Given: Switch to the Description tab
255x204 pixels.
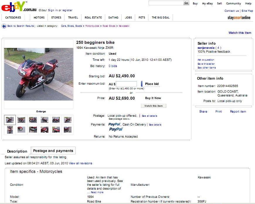Looking at the screenshot, I should pyautogui.click(x=17, y=151).
